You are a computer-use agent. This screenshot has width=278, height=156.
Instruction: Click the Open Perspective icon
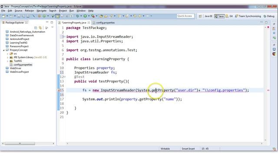click(200, 16)
